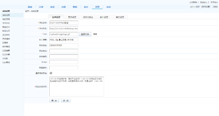This screenshot has width=219, height=116.
Task: Open 物流公司 in the sidebar
Action: coord(6,31)
